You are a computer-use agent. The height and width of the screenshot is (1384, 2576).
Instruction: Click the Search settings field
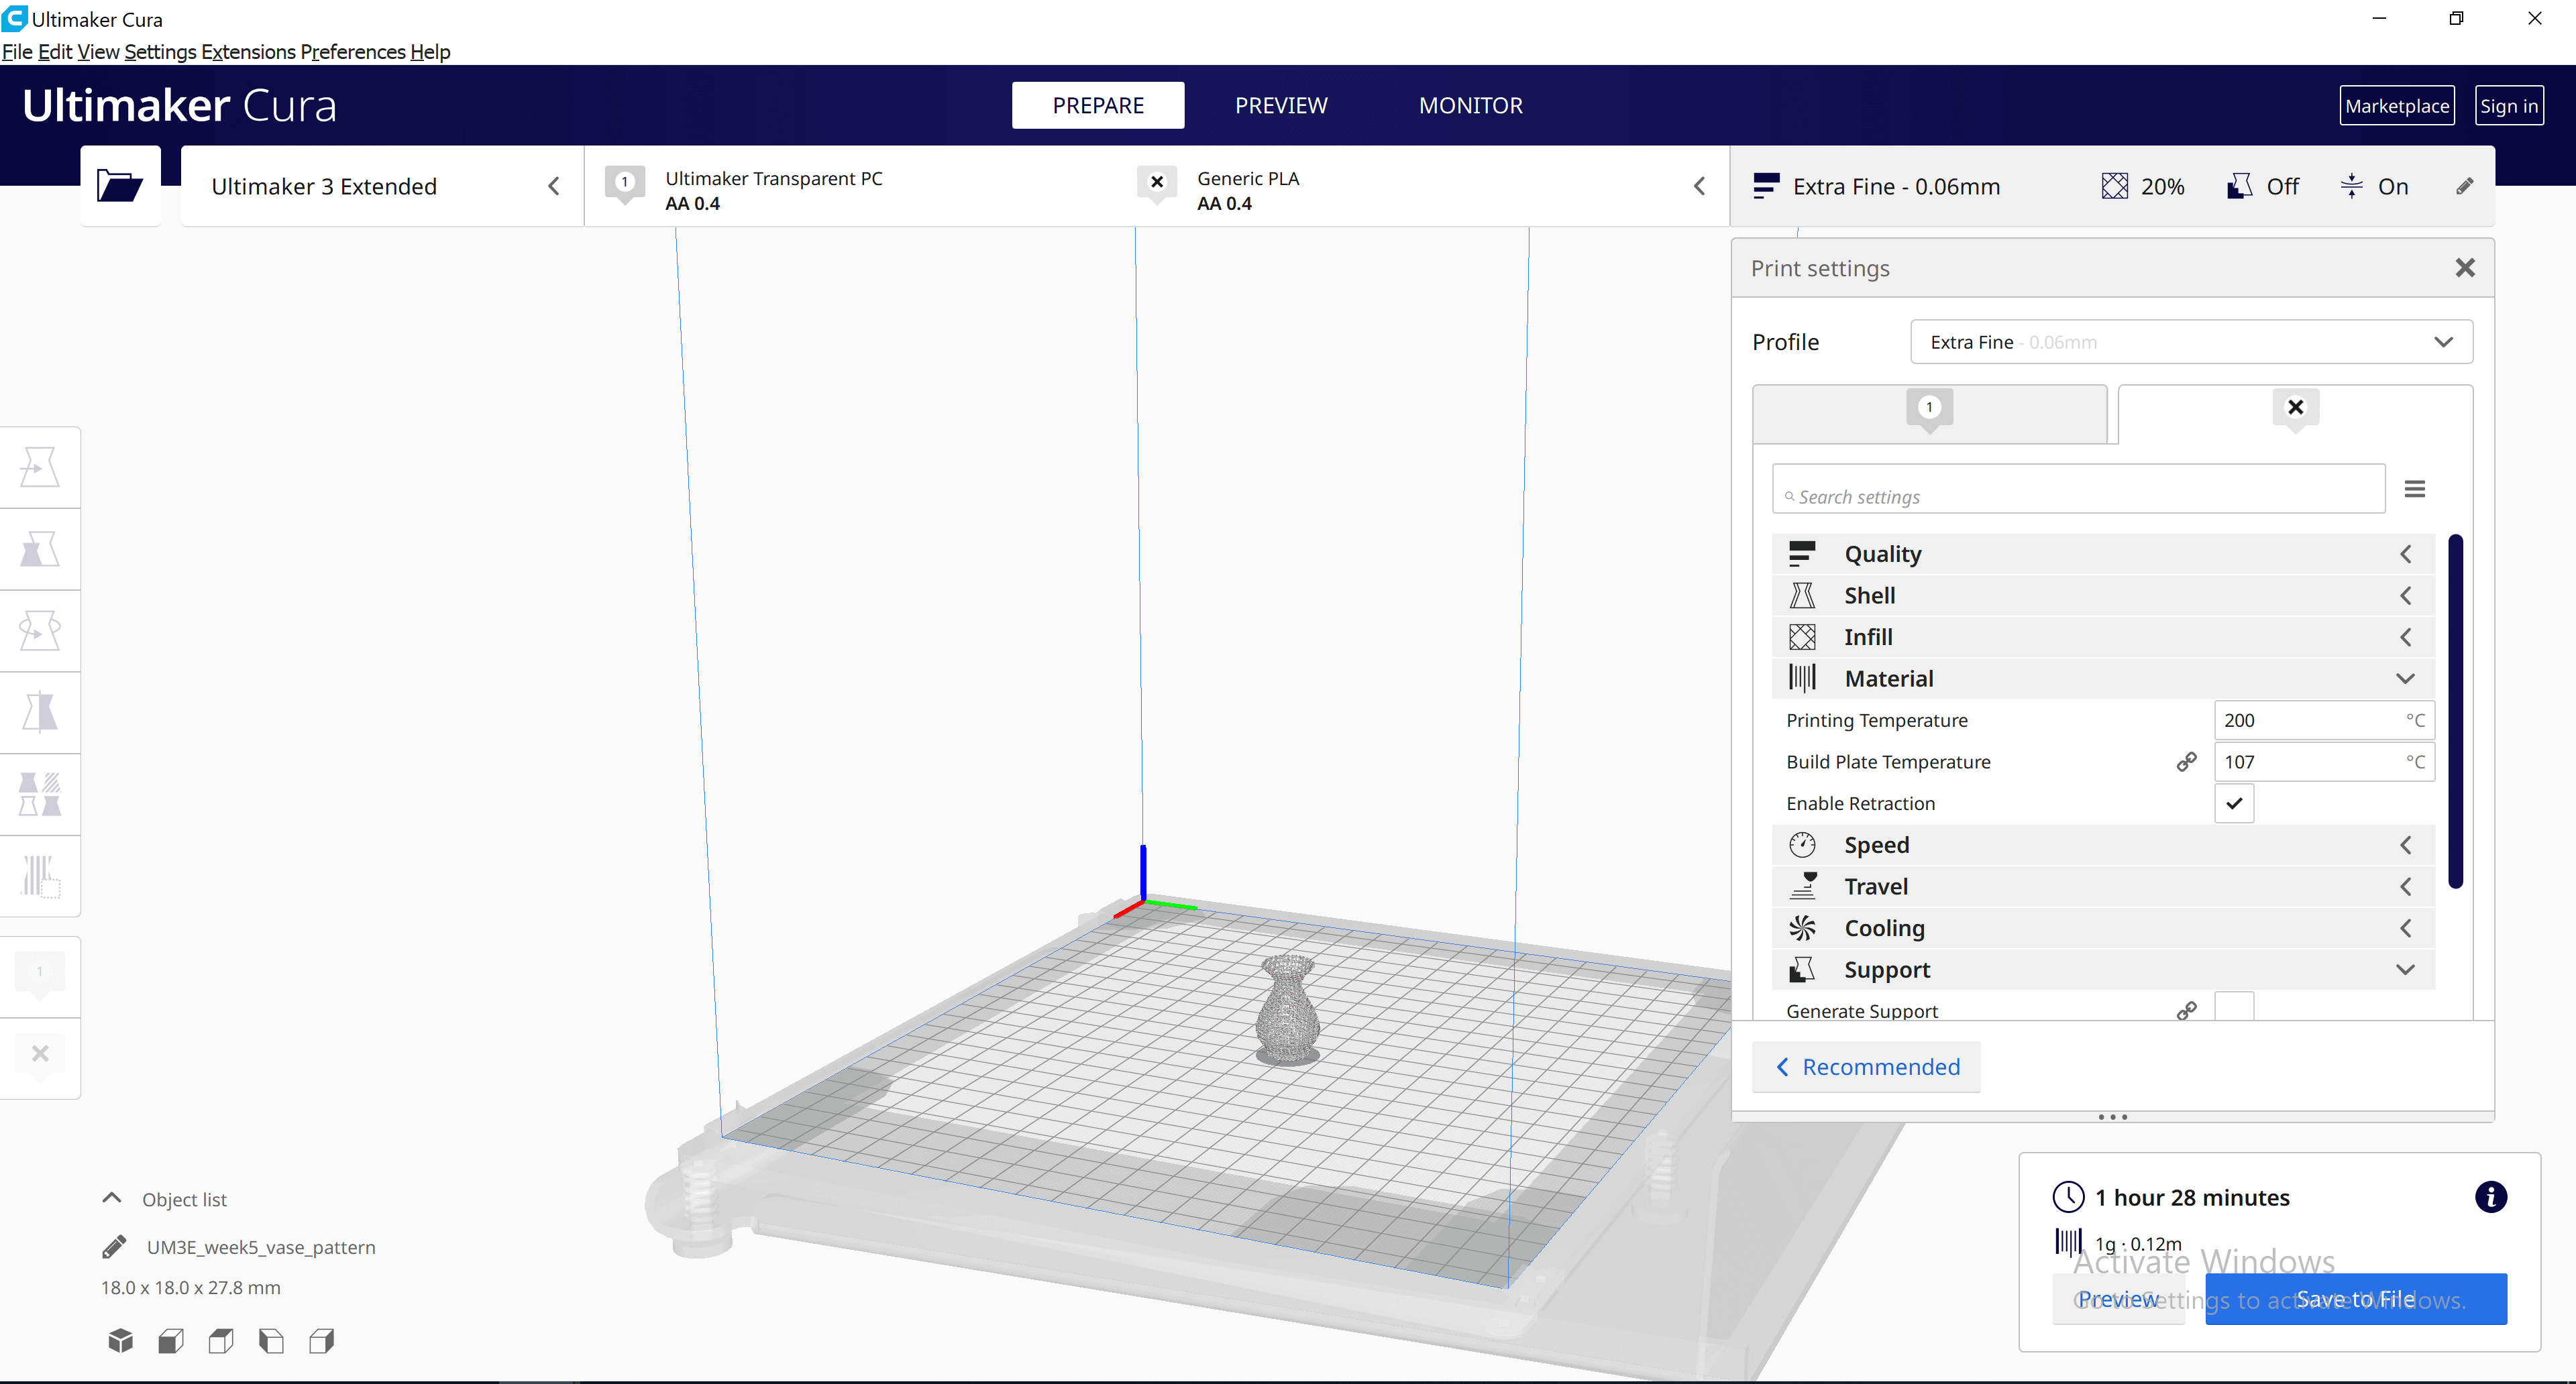(2078, 489)
